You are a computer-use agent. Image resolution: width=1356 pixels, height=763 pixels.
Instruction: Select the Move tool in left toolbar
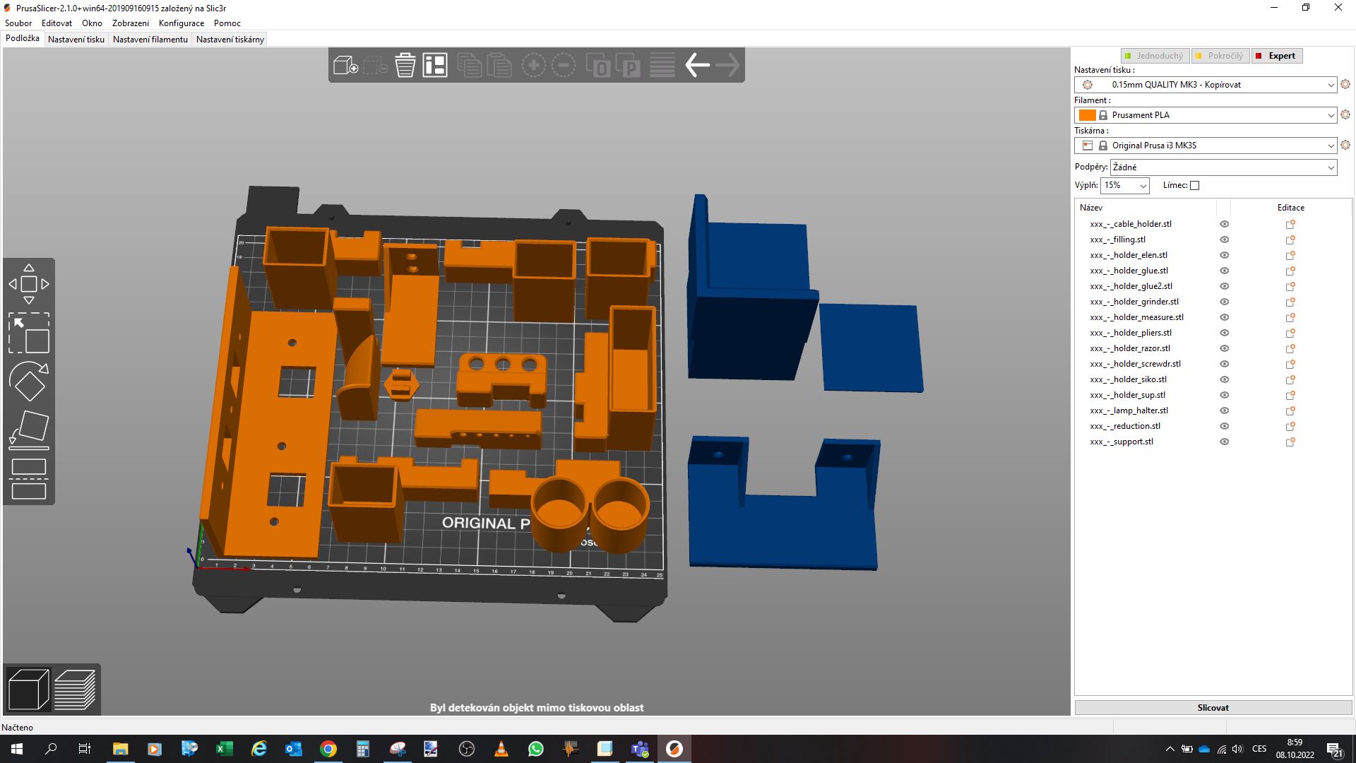29,284
